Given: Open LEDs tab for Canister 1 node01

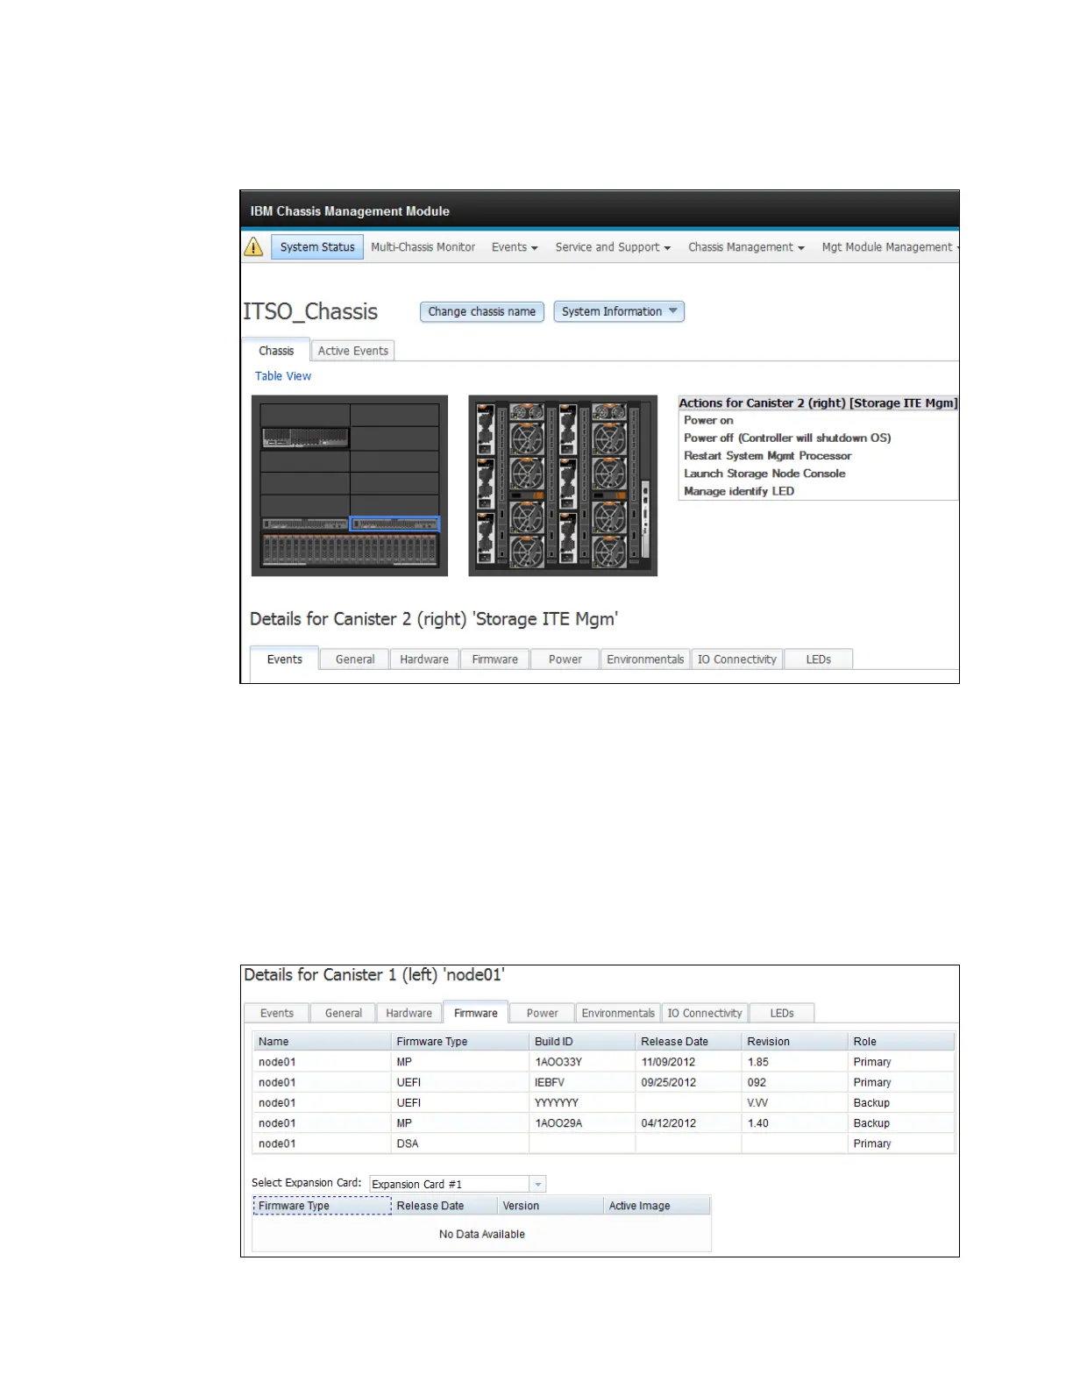Looking at the screenshot, I should pyautogui.click(x=782, y=1013).
